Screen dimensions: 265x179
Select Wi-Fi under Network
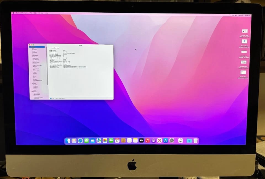point(35,90)
